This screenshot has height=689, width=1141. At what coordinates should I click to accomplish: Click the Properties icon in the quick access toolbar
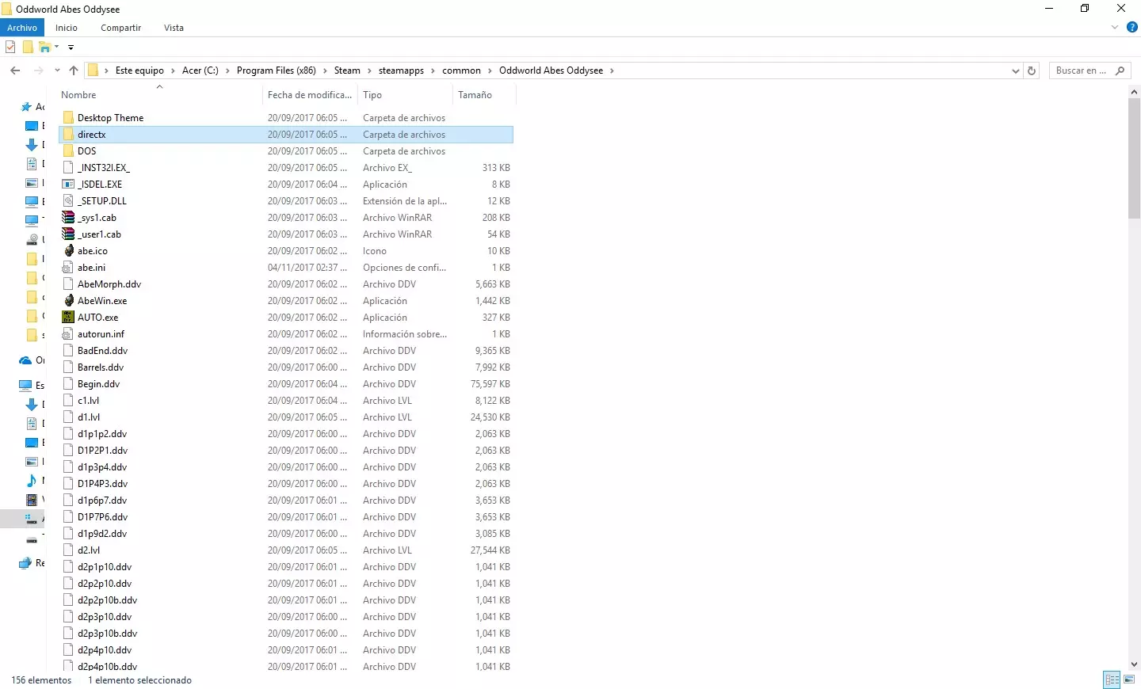(10, 48)
